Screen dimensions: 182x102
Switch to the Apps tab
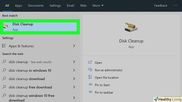(18, 5)
